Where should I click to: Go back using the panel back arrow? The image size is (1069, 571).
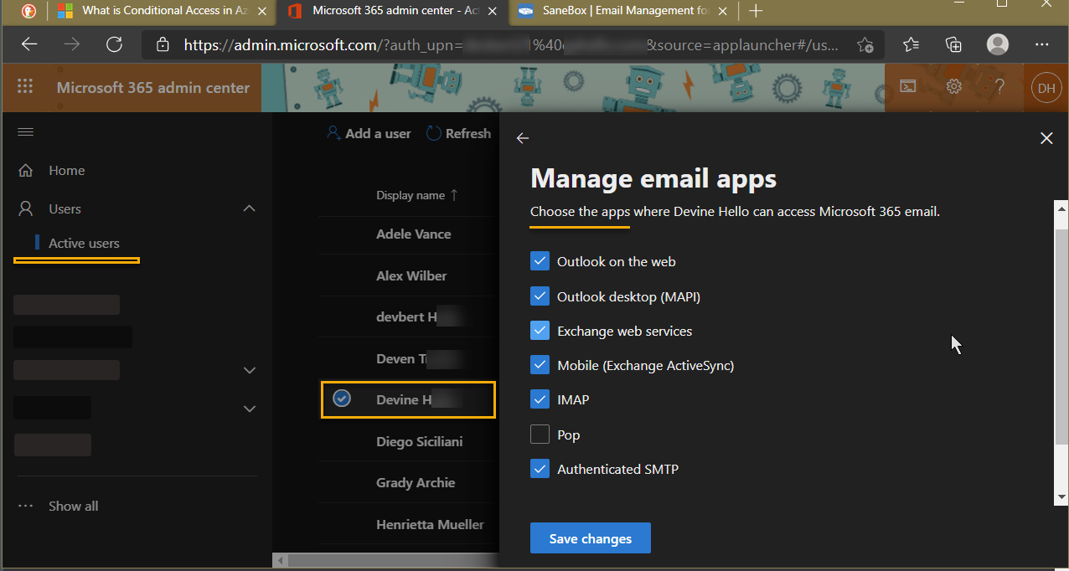coord(522,138)
